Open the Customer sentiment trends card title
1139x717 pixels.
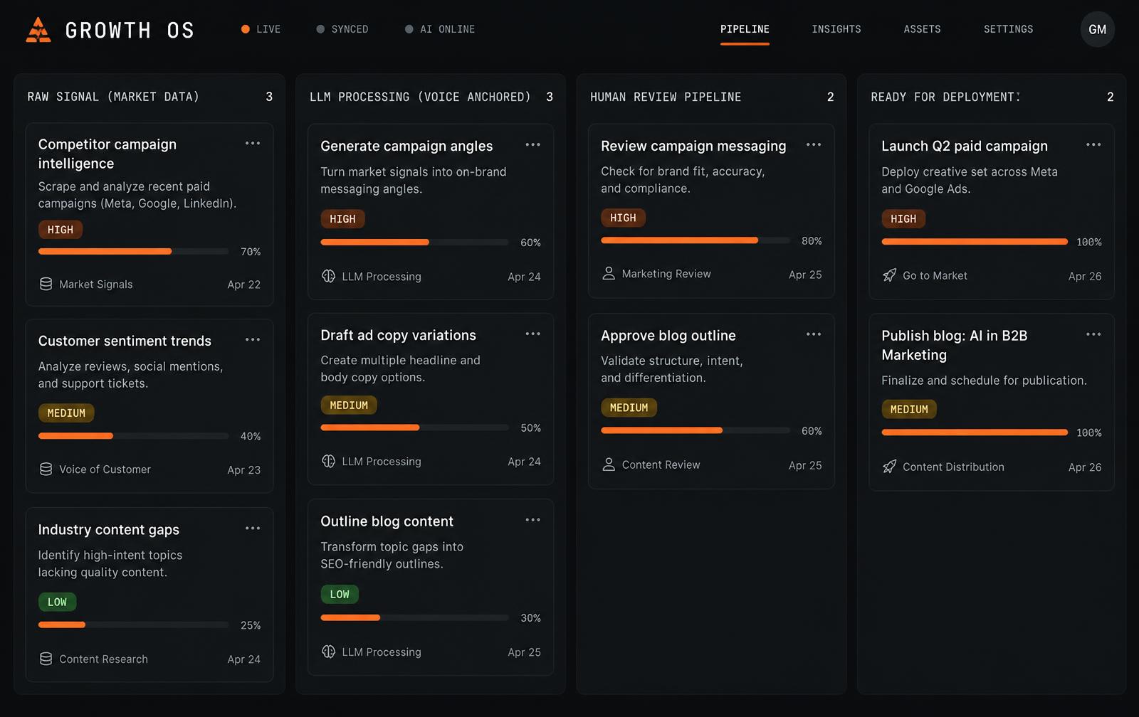[x=125, y=341]
